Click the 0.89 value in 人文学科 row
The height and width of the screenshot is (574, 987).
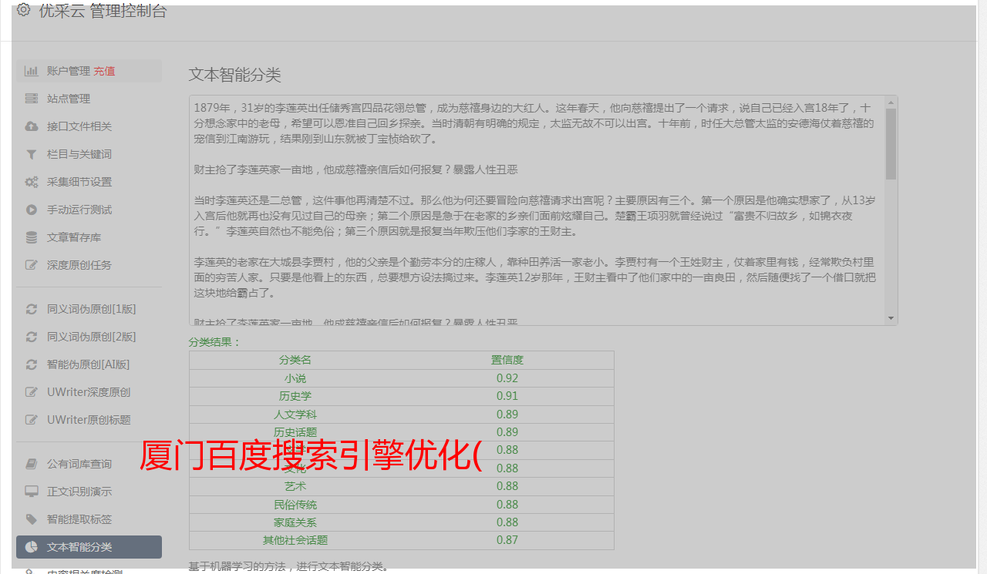click(x=507, y=415)
